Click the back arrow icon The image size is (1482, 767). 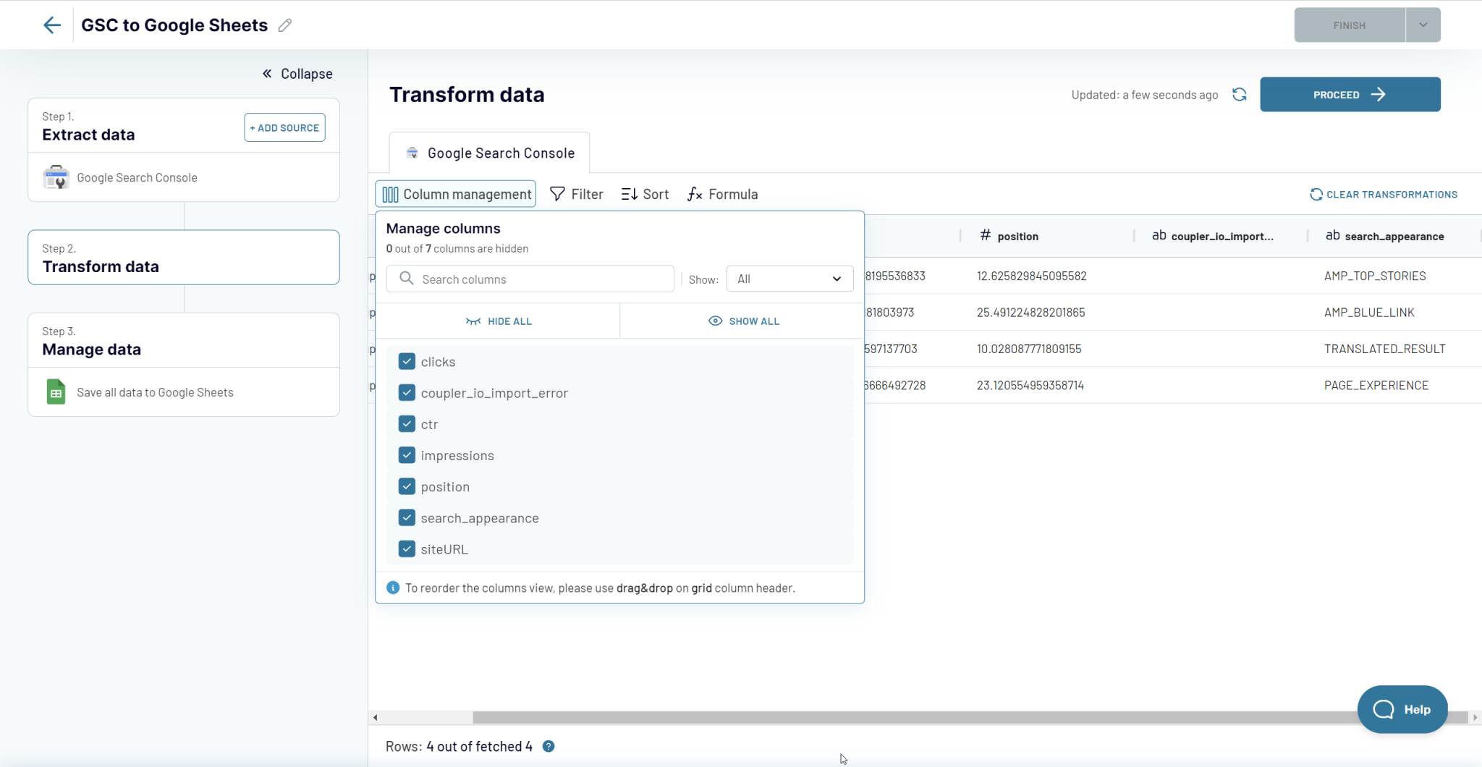[52, 25]
